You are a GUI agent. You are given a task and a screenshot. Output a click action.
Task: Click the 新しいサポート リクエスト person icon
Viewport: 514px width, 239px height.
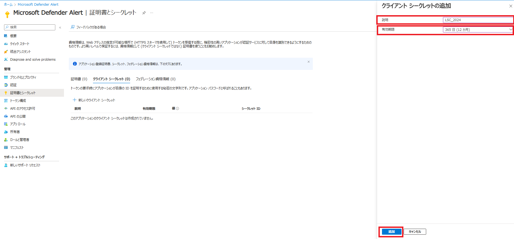(x=6, y=165)
